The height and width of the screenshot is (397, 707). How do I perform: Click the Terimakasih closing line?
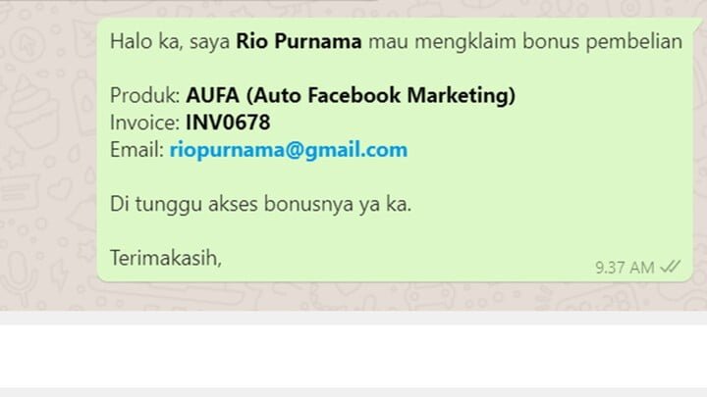(x=166, y=259)
